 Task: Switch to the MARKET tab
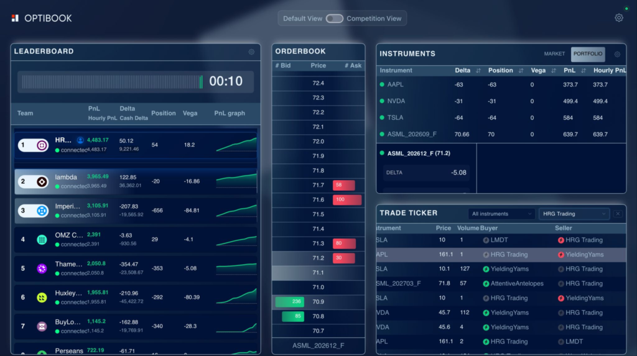click(554, 54)
